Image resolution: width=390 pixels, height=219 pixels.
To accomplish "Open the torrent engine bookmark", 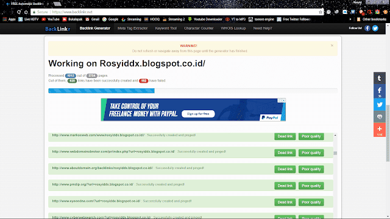I will pyautogui.click(x=261, y=19).
